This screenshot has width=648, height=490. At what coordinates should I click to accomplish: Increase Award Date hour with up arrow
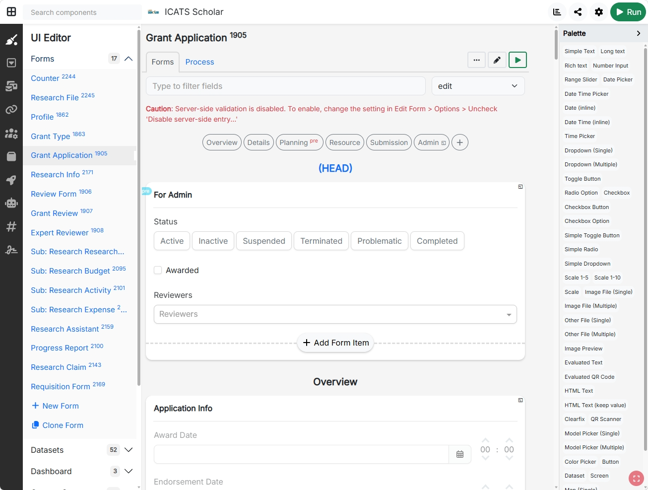coord(485,440)
